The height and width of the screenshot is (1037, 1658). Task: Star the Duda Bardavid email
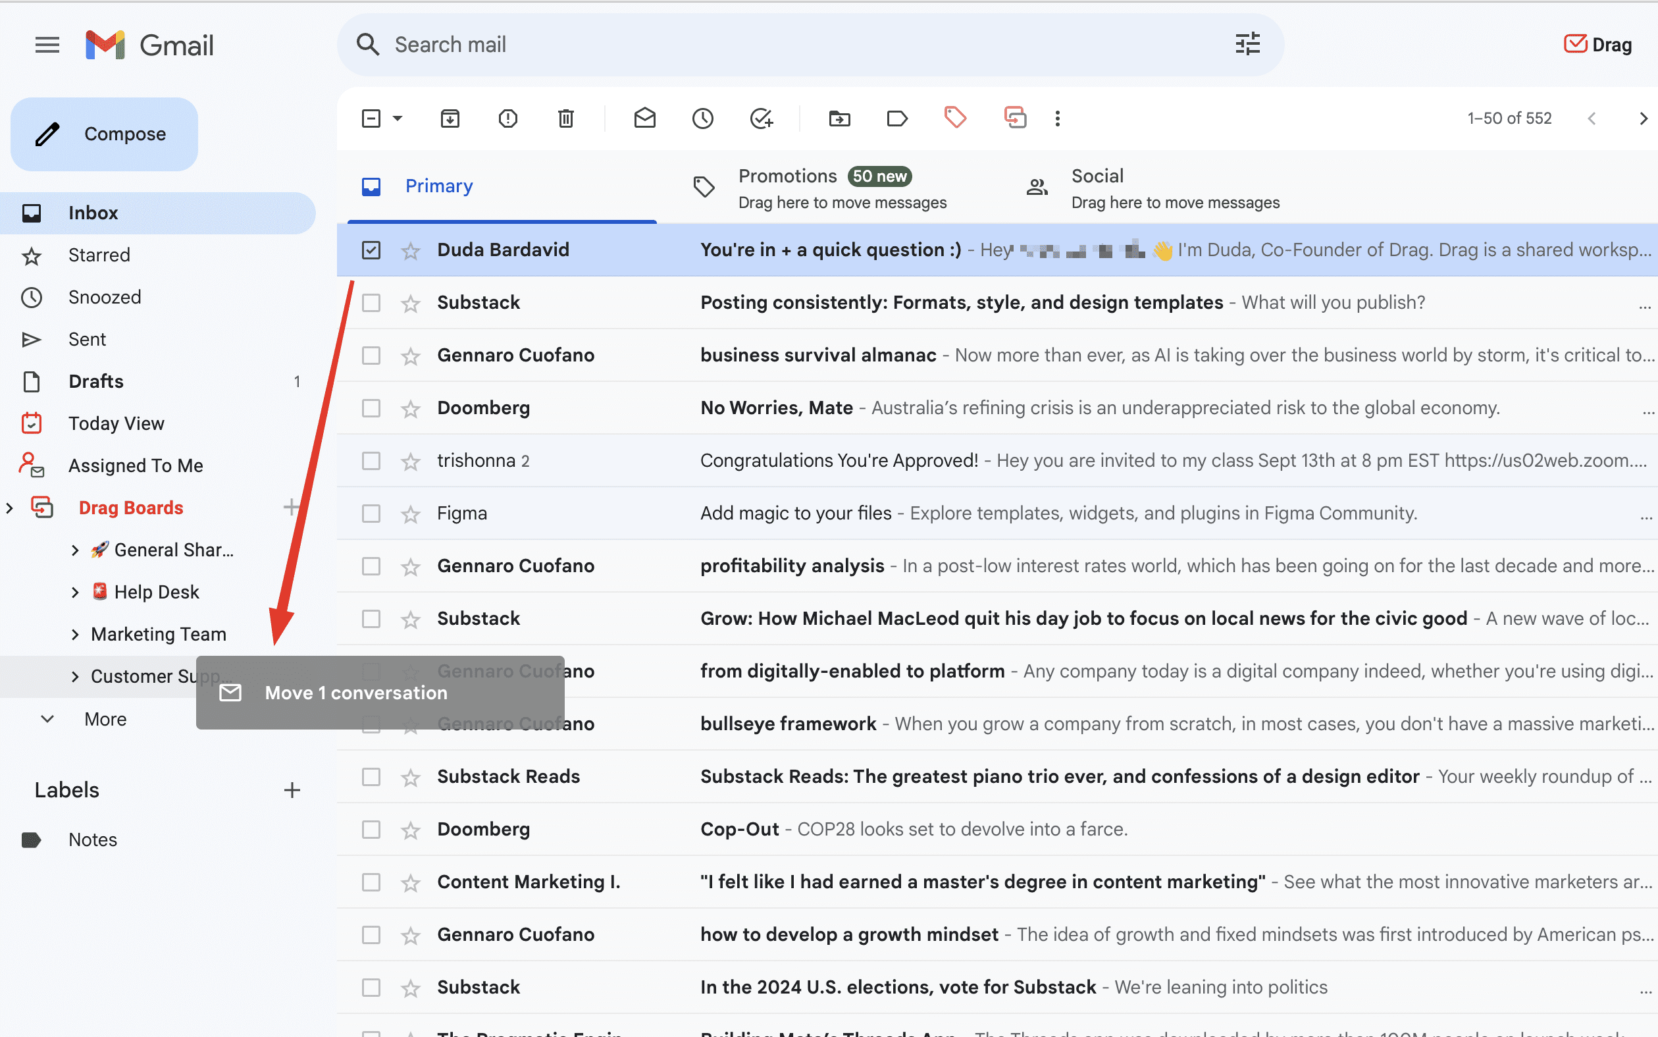pos(411,251)
